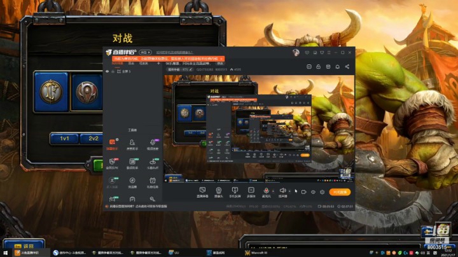Open the layout grid icon above preview

coord(328,67)
